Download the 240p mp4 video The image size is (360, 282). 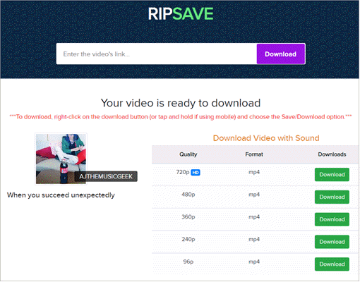[332, 242]
